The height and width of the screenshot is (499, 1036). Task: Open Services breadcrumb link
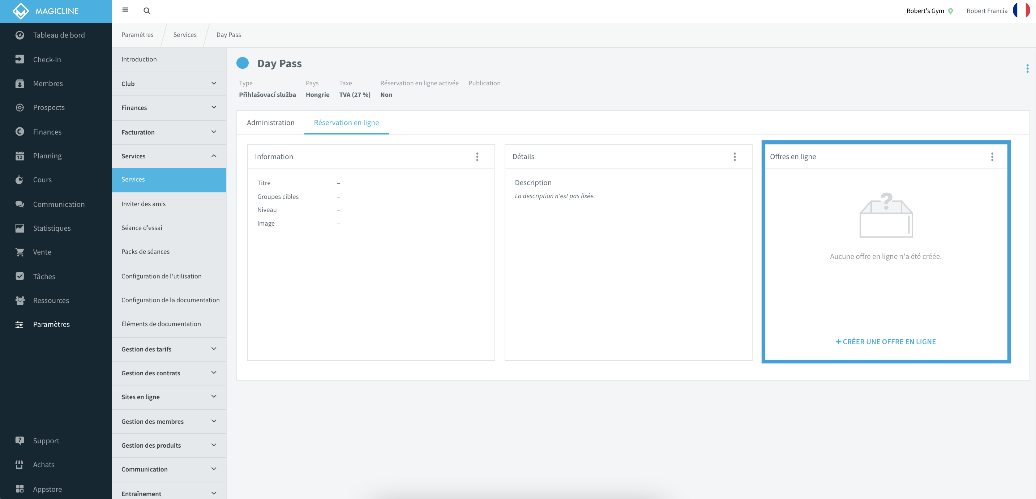(185, 35)
